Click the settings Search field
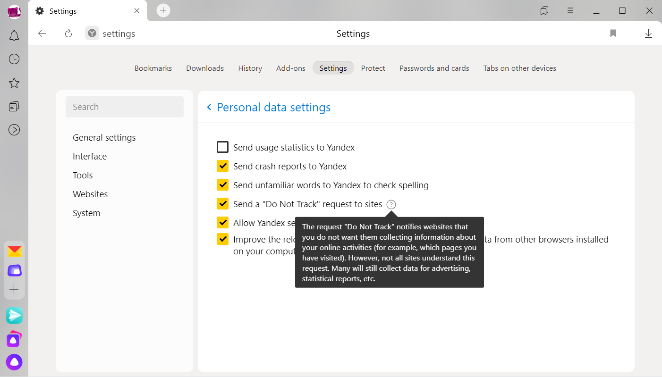662x377 pixels. point(125,107)
